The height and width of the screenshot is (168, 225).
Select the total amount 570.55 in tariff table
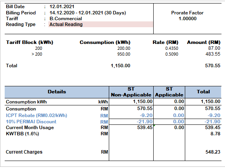[213, 66]
